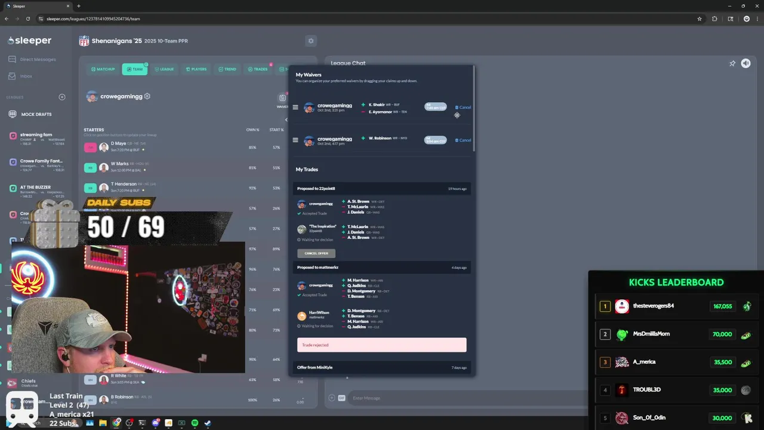Switch to the TREND tab
The width and height of the screenshot is (764, 430).
227,69
